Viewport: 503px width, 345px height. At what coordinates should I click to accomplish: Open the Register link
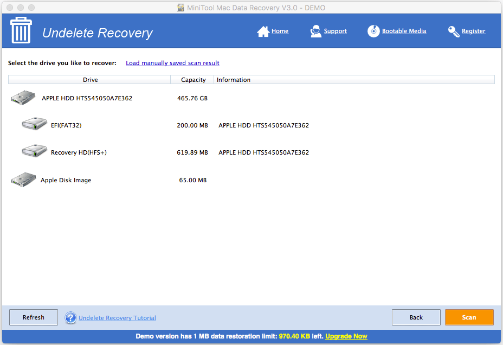[x=473, y=31]
